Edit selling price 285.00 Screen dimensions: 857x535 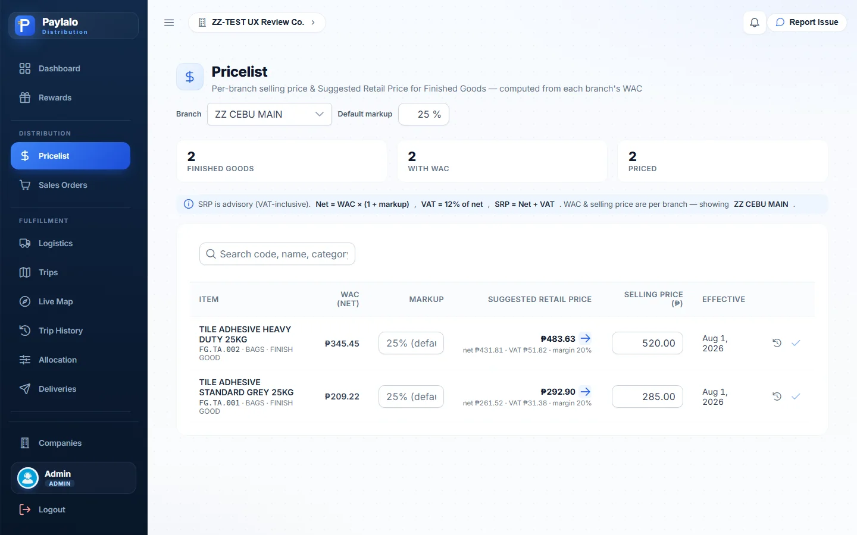point(648,396)
